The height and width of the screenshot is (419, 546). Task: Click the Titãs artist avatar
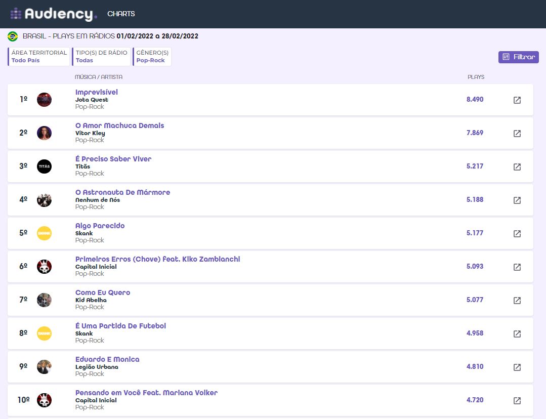point(45,166)
